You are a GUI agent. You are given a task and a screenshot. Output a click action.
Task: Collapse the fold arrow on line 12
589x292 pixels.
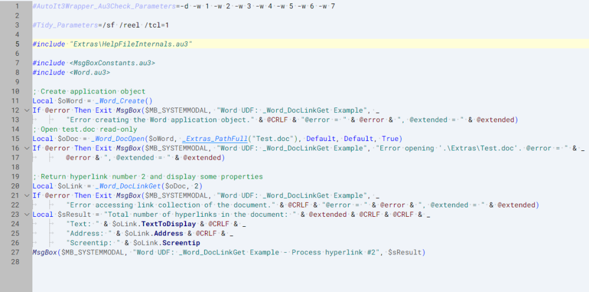coord(27,110)
